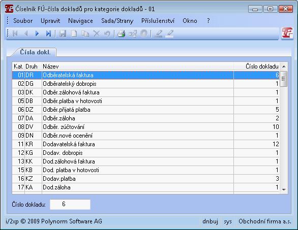Click the Číslo dokladu input field
This screenshot has height=230, width=298.
tap(70, 205)
